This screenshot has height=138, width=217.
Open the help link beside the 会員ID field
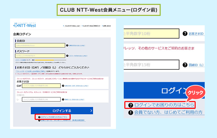(77, 45)
